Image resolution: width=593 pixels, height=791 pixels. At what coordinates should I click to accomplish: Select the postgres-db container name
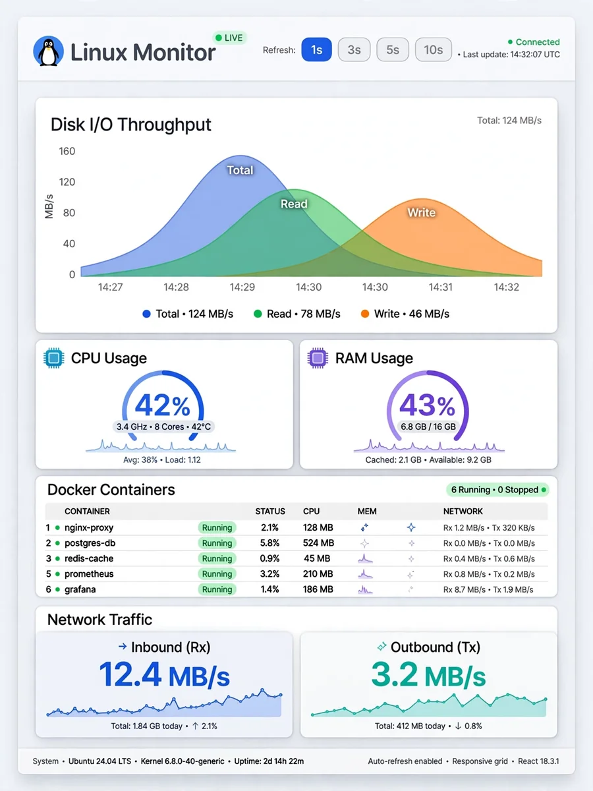click(89, 543)
